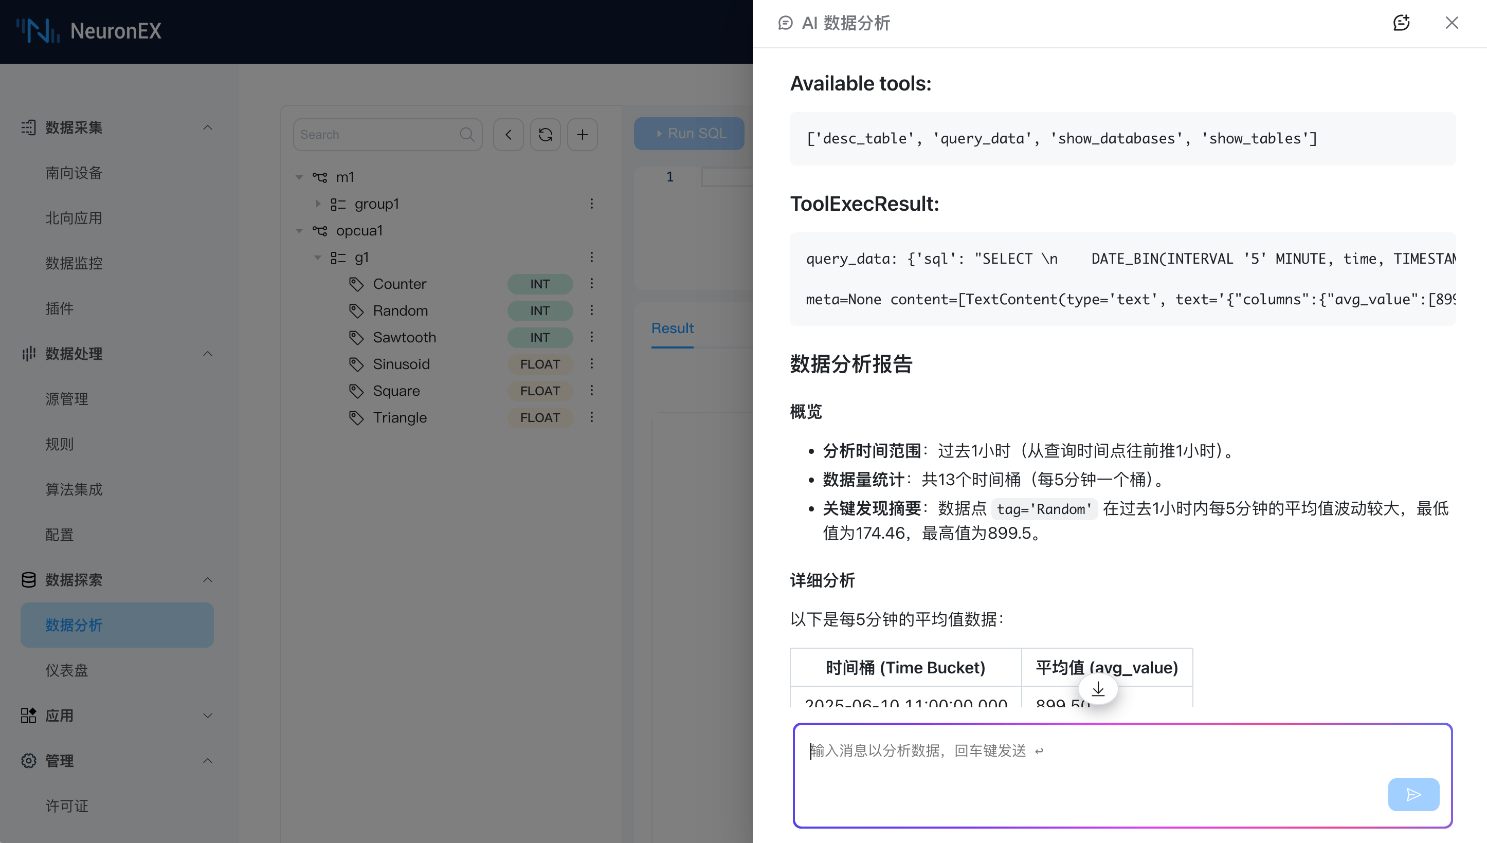Collapse the opcua1 tree node
1487x843 pixels.
coord(299,230)
